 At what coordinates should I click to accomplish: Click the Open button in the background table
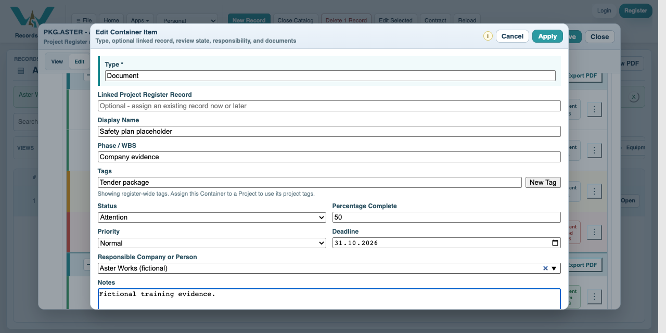(628, 201)
